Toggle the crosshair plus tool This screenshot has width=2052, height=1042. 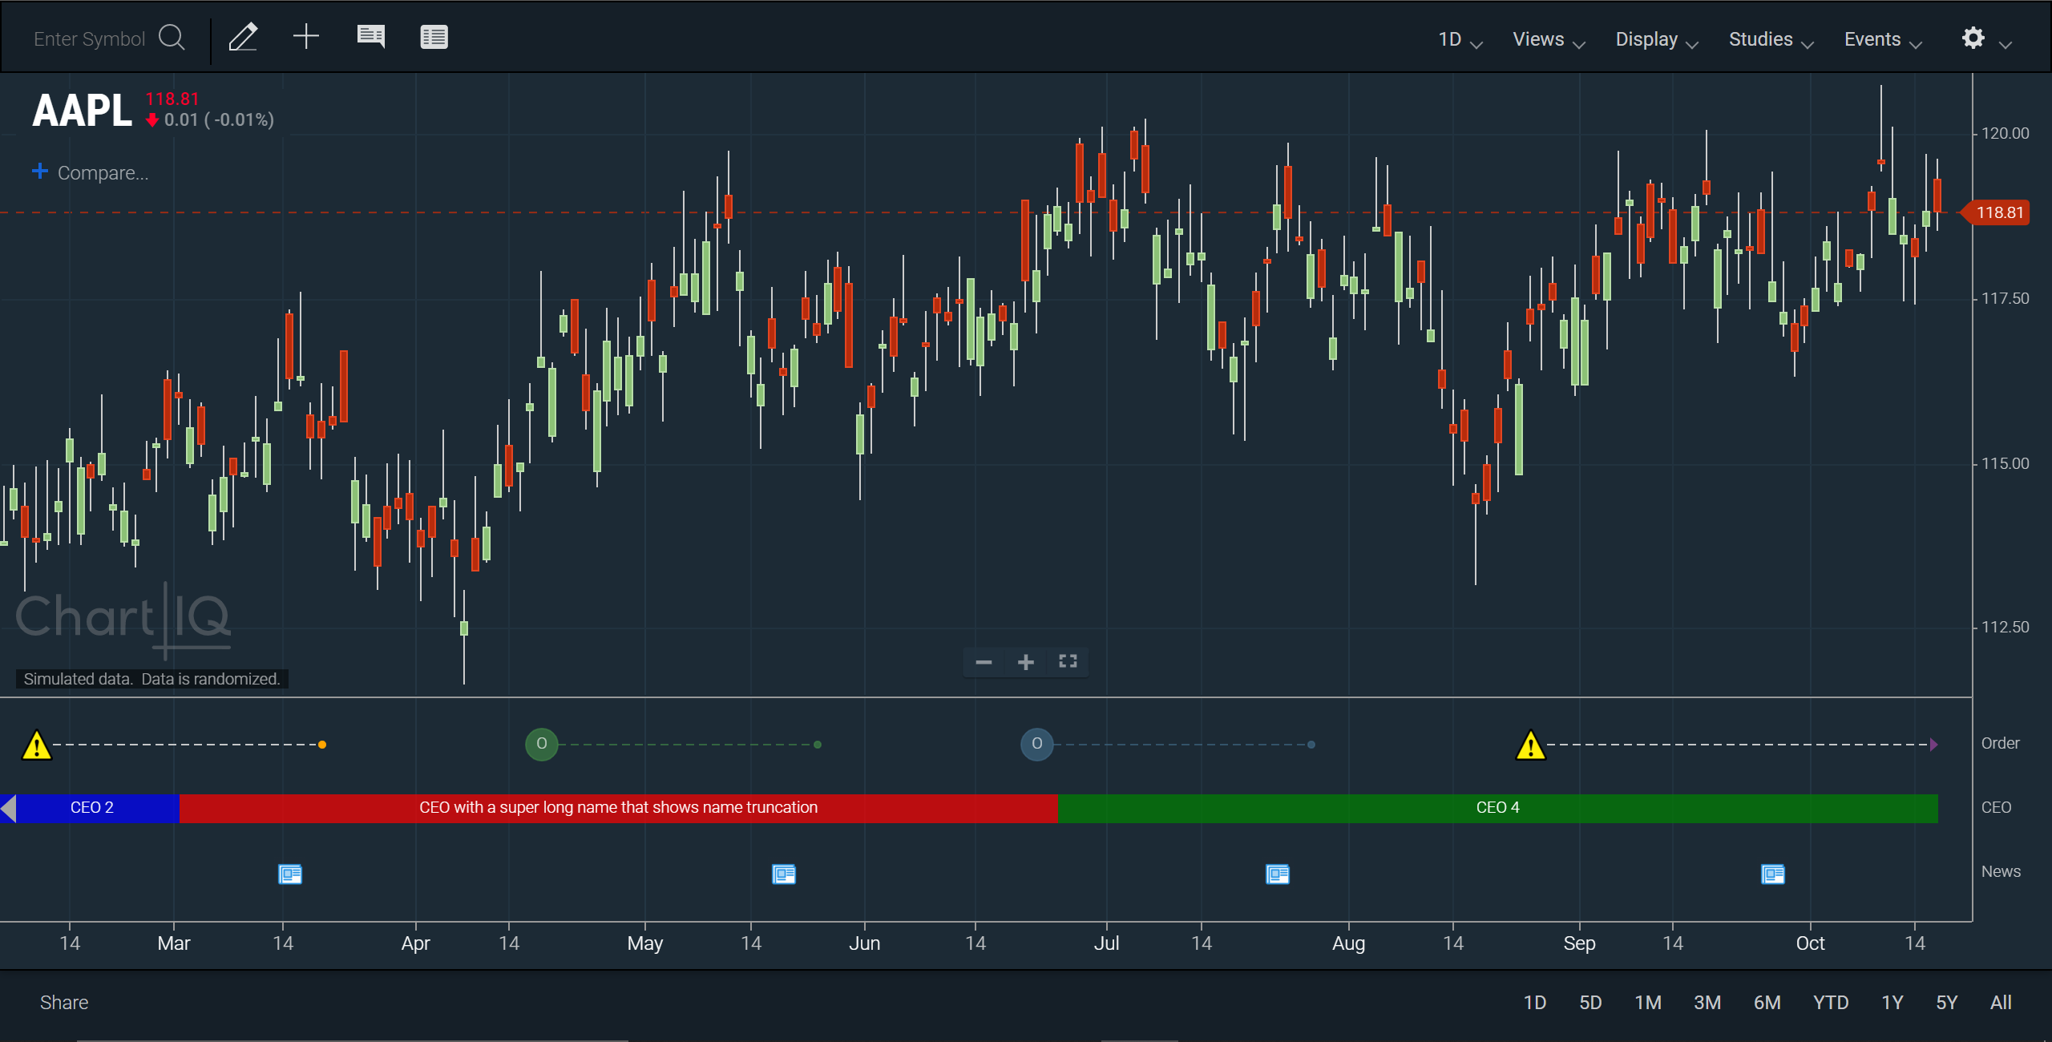point(305,37)
